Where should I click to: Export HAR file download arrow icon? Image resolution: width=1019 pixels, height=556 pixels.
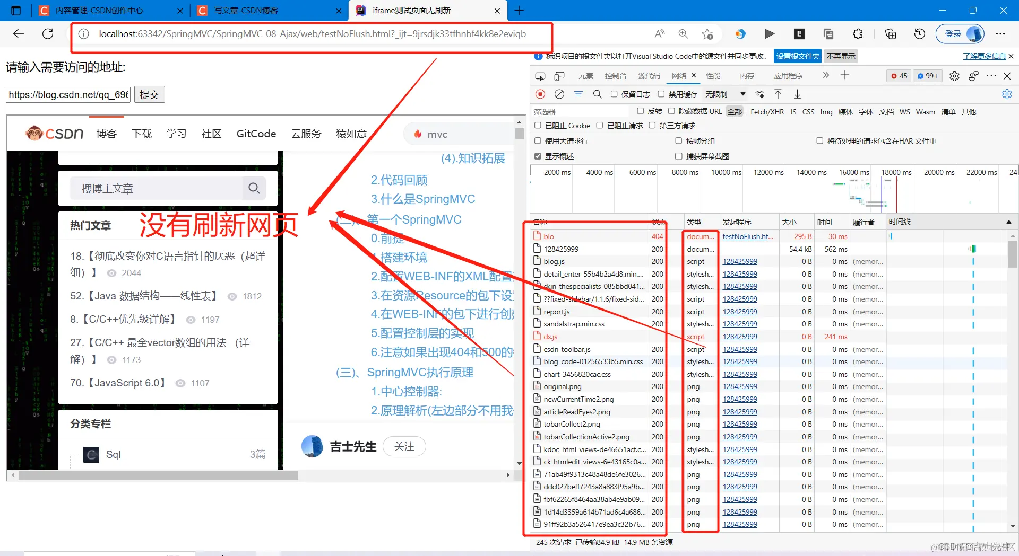click(x=797, y=94)
